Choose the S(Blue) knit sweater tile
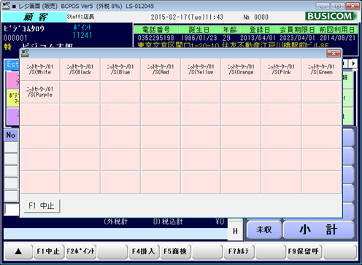The image size is (362, 265). click(x=120, y=69)
